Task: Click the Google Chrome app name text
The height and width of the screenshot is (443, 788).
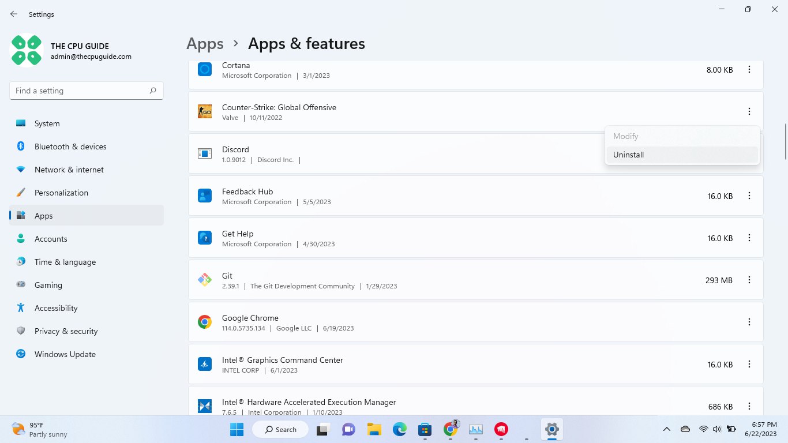Action: [250, 318]
